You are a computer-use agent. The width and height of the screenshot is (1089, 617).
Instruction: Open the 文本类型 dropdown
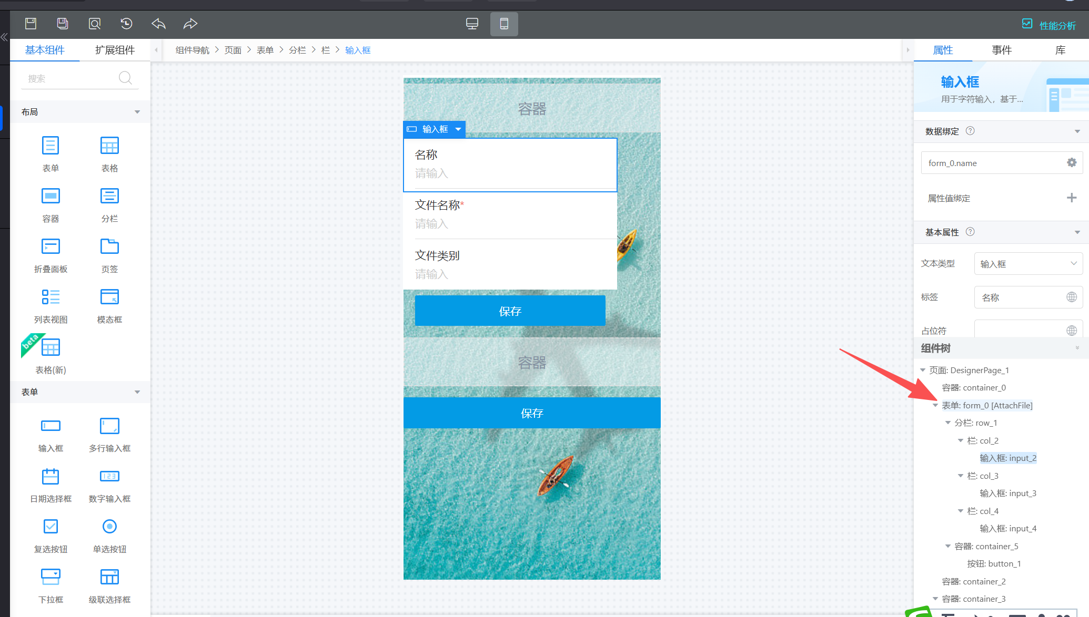(1028, 264)
